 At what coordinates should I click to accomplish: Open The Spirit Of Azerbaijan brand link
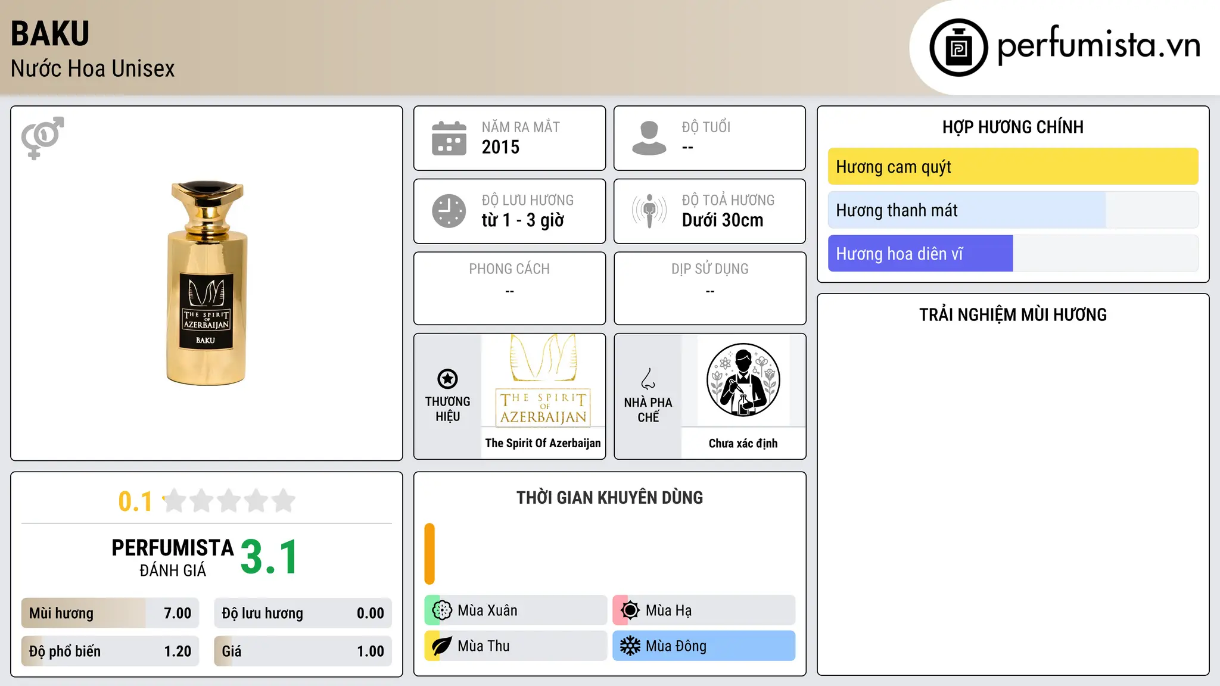click(x=543, y=443)
